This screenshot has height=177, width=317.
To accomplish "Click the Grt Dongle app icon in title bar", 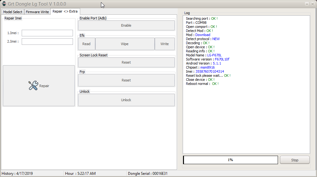I will pyautogui.click(x=4, y=4).
